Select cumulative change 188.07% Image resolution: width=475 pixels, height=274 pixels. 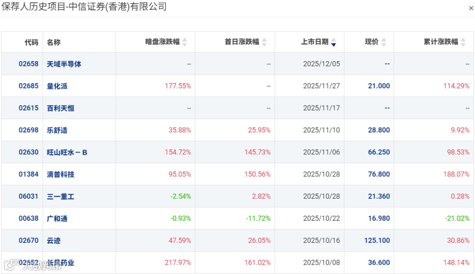click(456, 175)
